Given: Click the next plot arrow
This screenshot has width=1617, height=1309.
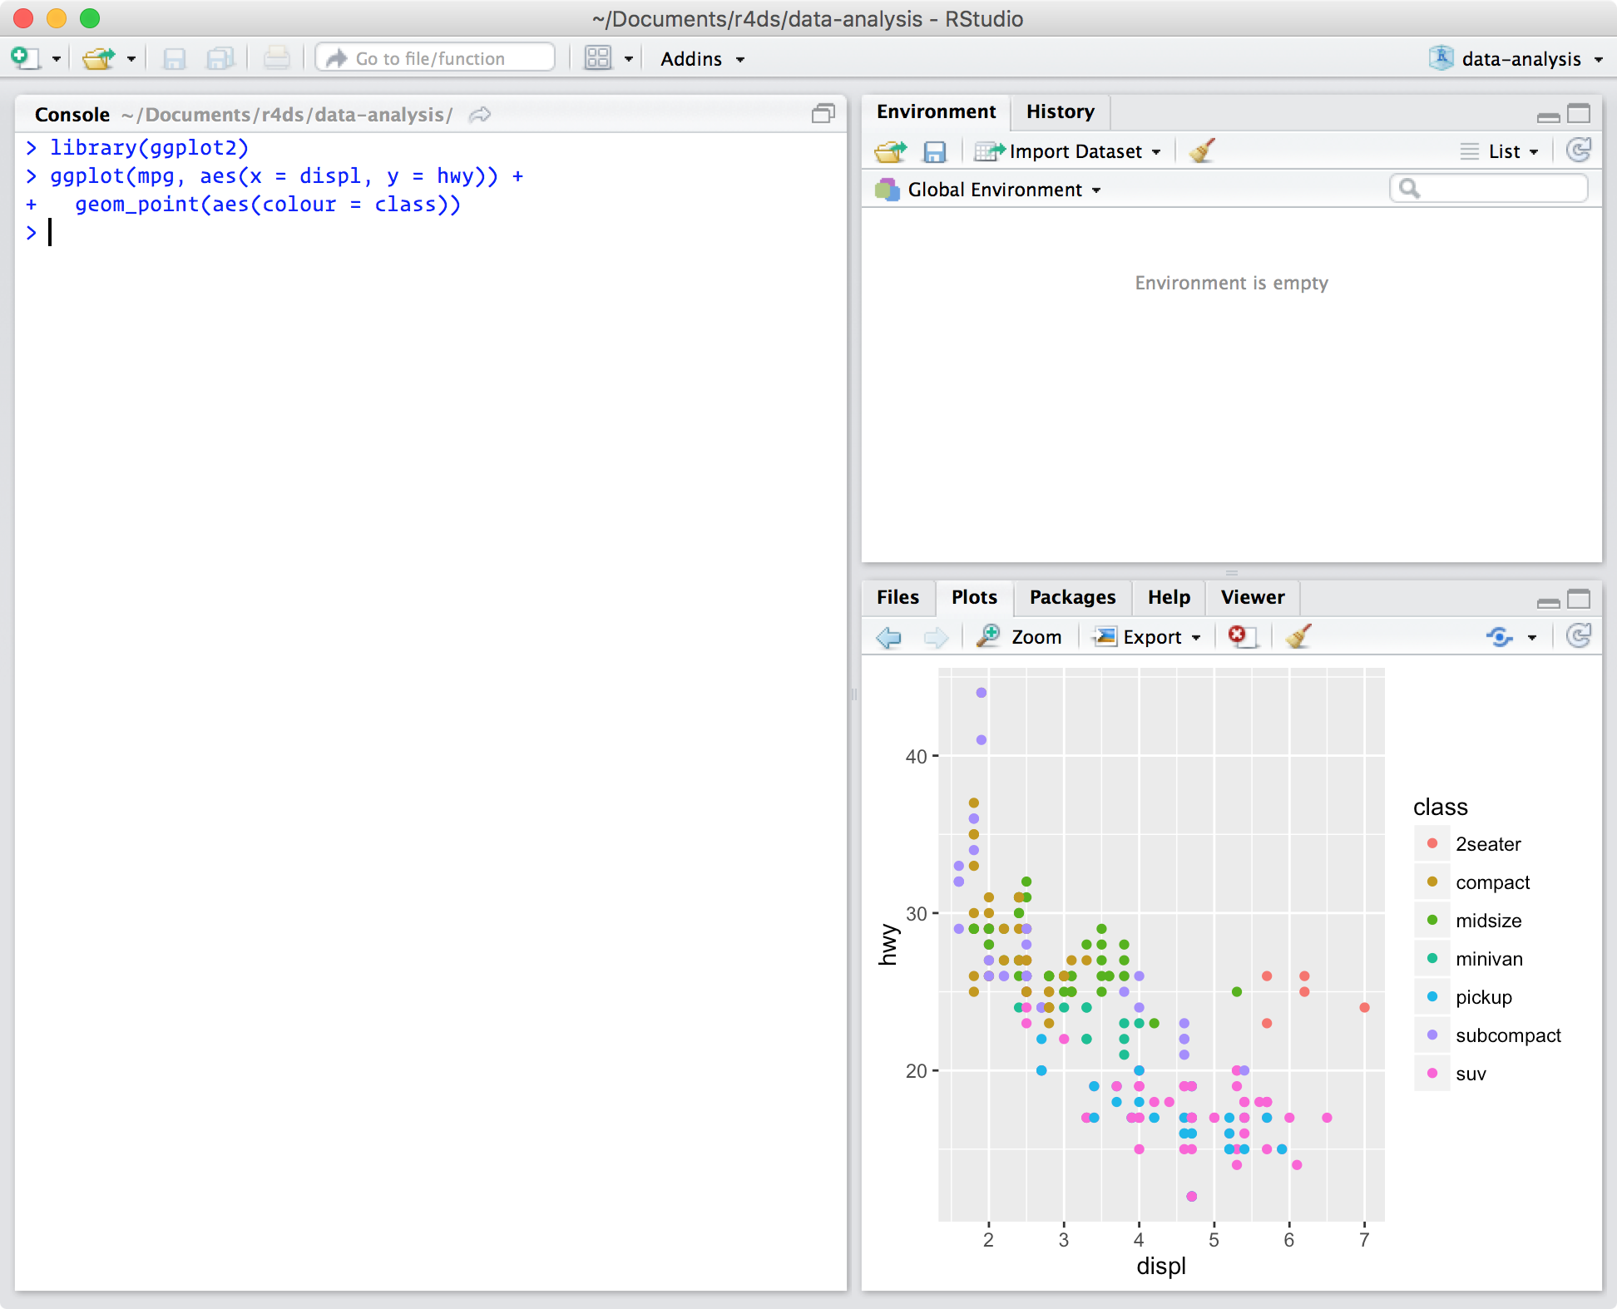Looking at the screenshot, I should click(936, 637).
